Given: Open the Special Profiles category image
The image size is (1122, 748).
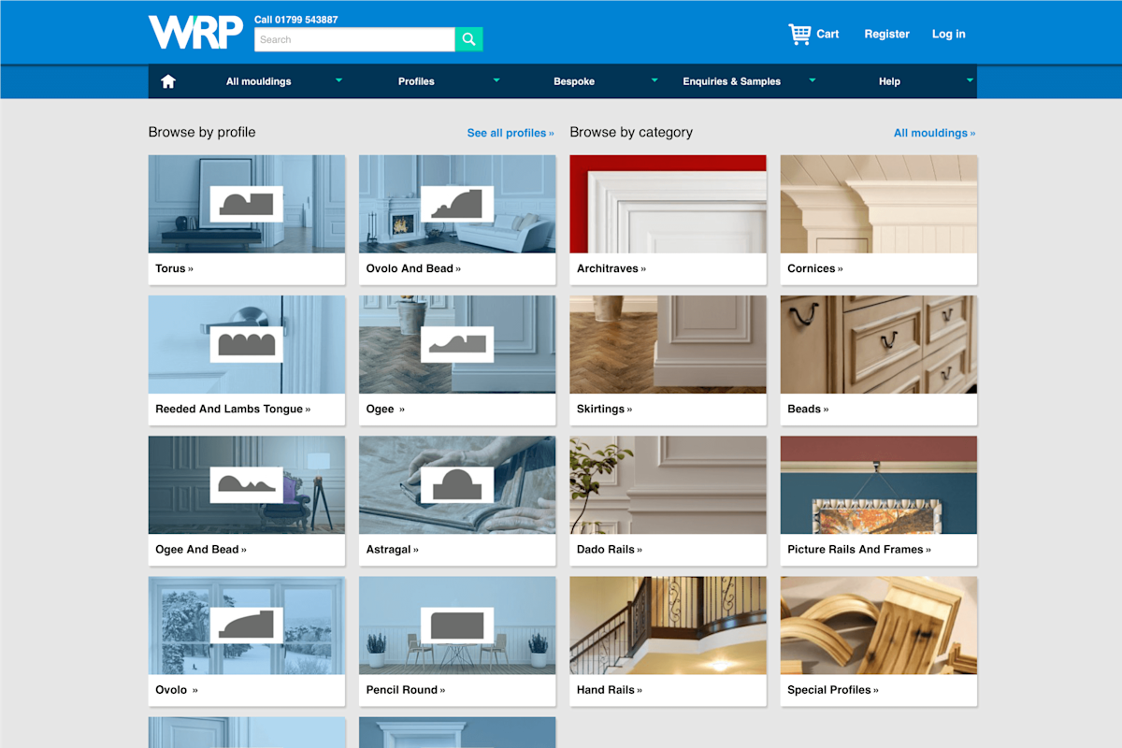Looking at the screenshot, I should click(x=879, y=626).
